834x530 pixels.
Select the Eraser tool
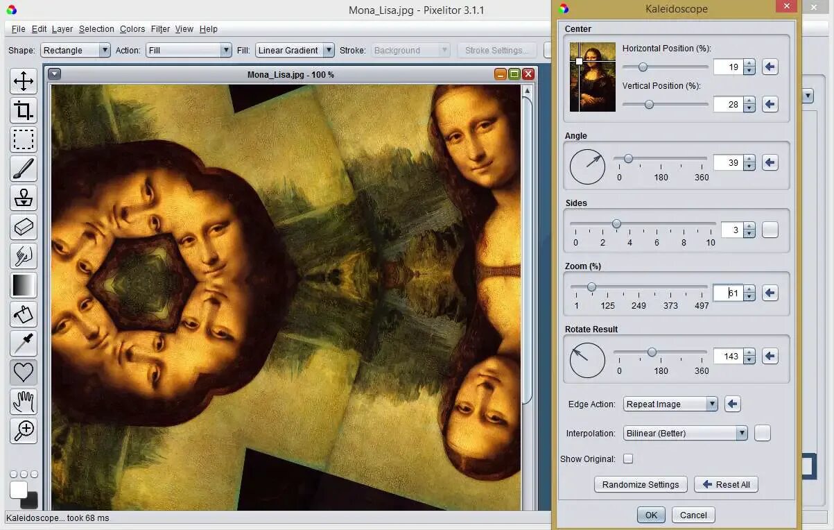tap(24, 227)
